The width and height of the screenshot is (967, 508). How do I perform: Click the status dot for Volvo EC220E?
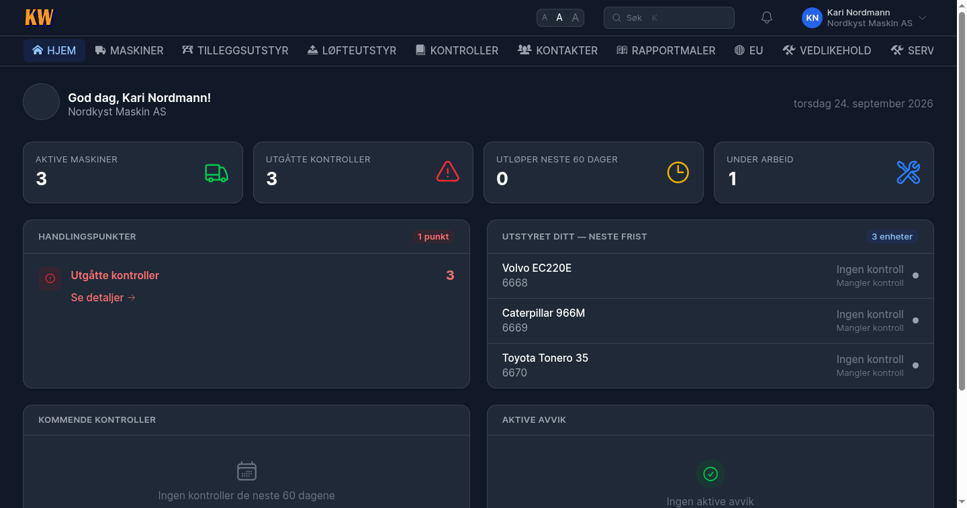coord(915,275)
